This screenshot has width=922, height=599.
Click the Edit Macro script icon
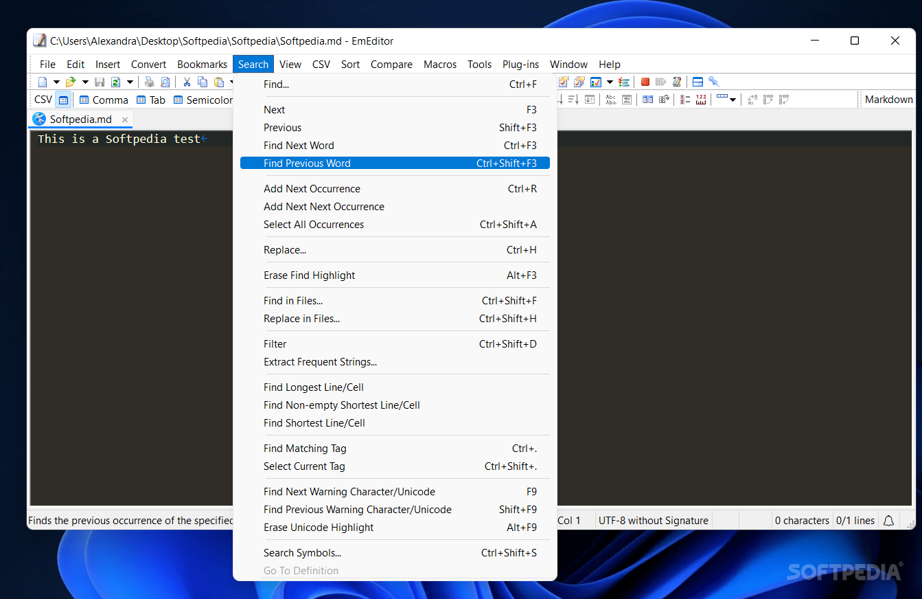[x=677, y=82]
